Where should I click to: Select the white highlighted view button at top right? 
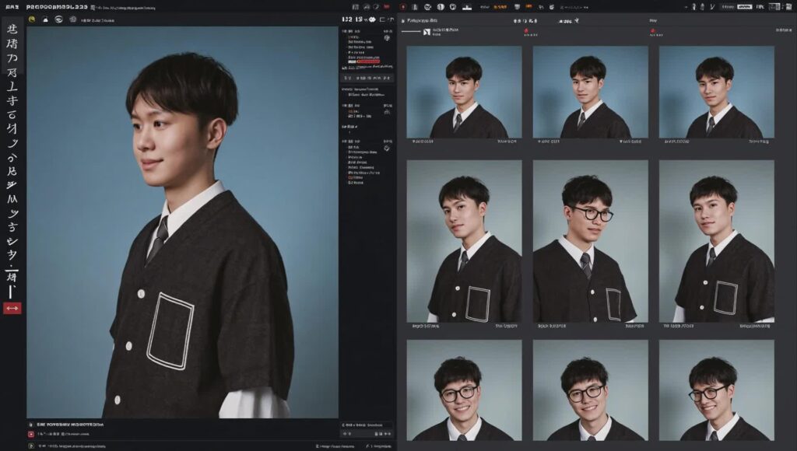click(745, 6)
